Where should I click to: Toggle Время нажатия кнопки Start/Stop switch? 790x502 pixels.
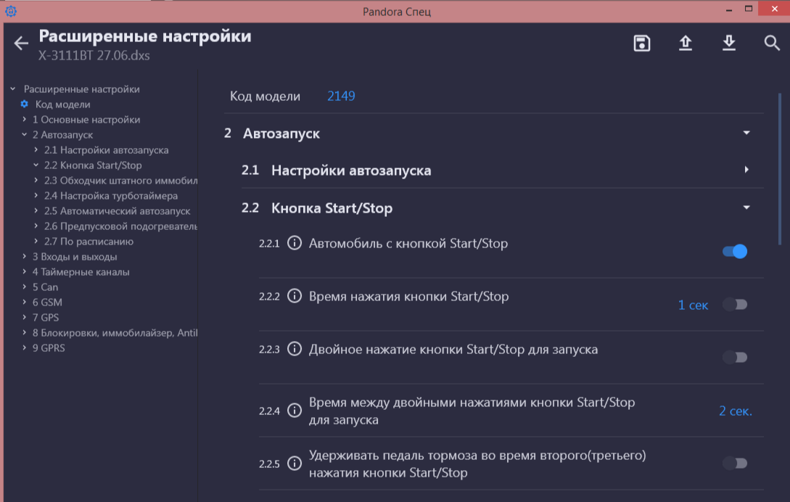(x=734, y=305)
